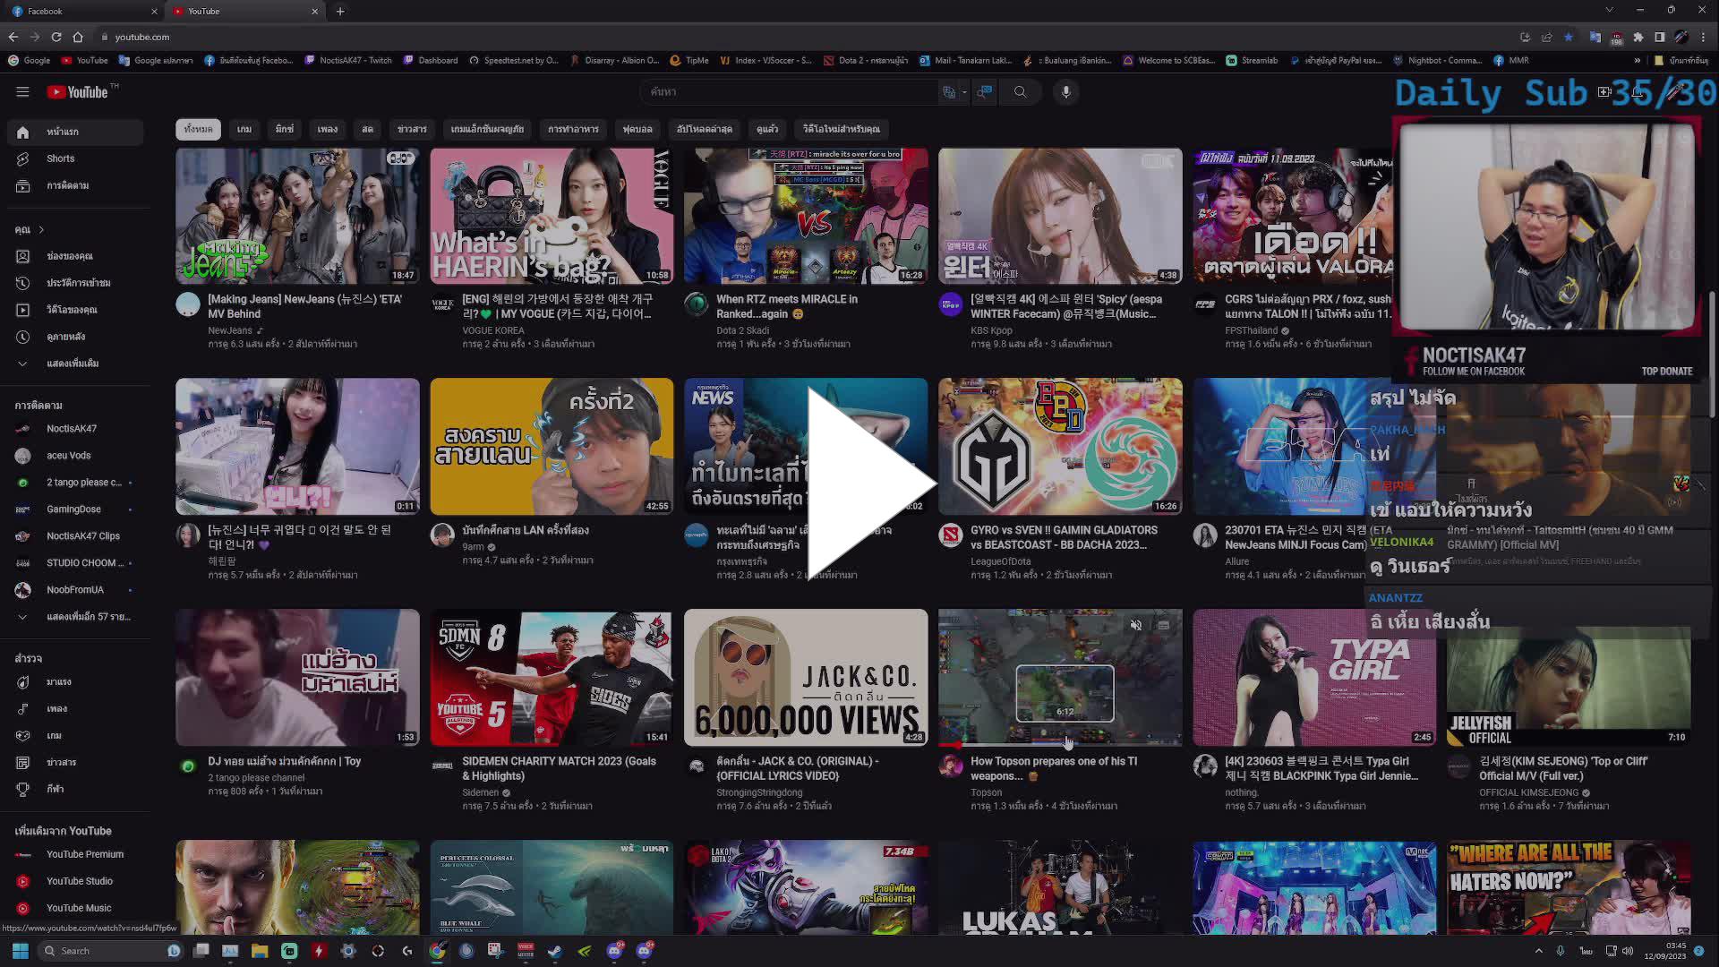This screenshot has height=967, width=1719.
Task: Open the Chrome three-dot menu
Action: pos(1704,37)
